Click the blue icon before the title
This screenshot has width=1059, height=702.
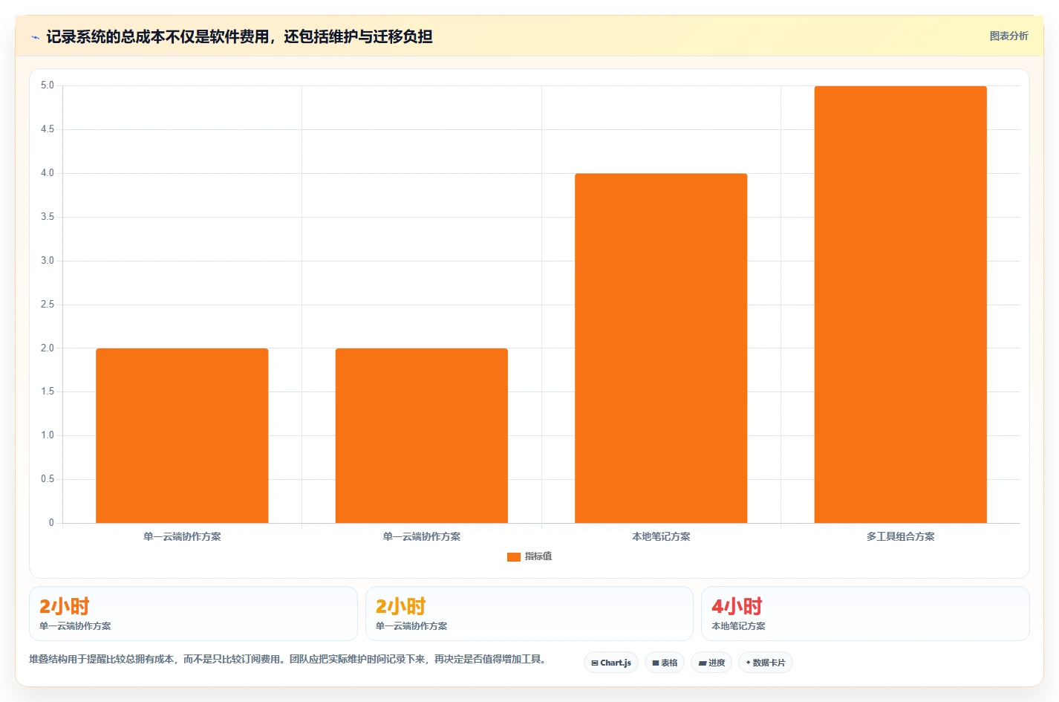[x=35, y=37]
